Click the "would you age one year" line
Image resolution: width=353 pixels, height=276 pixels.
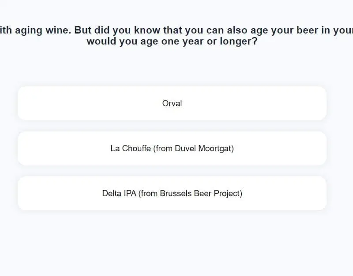[x=172, y=42]
